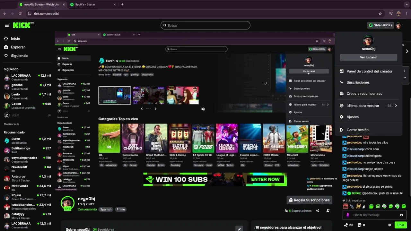Click neoo0bj's live avatar below stream

click(67, 203)
